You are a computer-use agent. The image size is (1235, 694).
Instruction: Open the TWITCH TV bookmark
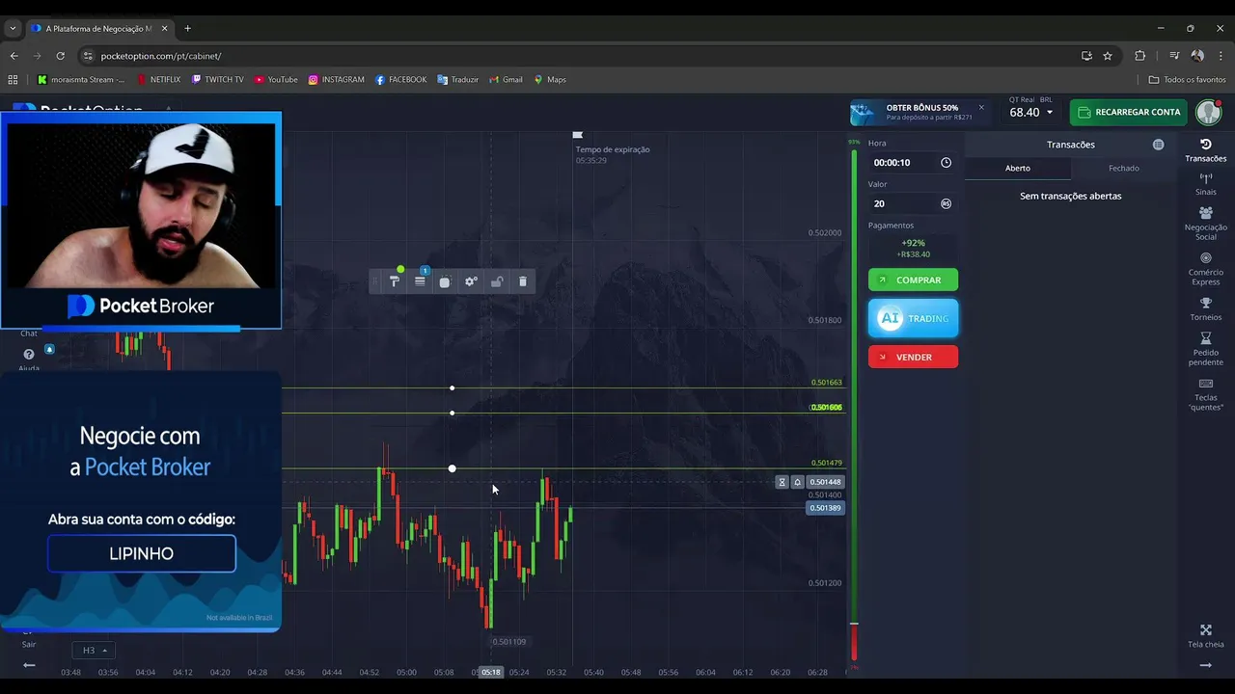217,80
